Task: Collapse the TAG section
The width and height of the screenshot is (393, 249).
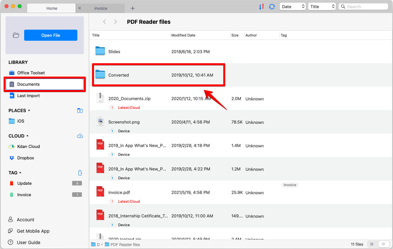Action: 20,173
